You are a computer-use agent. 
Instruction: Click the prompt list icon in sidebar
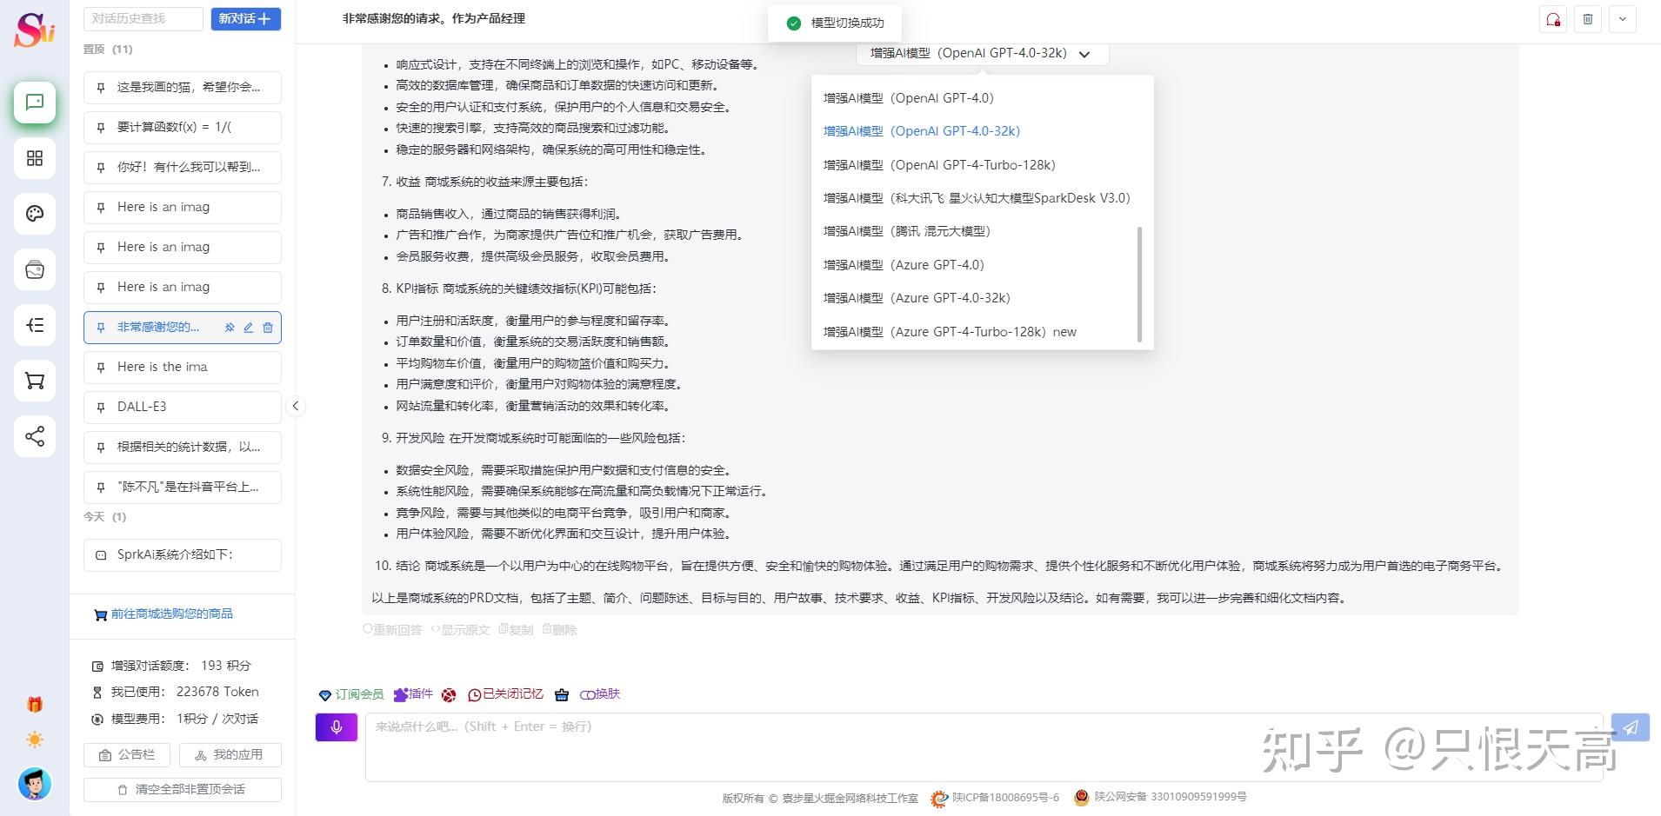(34, 325)
